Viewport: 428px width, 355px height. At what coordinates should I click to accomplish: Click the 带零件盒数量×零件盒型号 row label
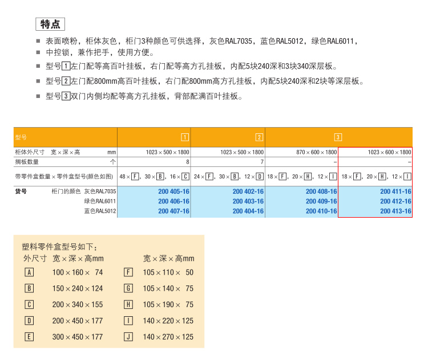[x=64, y=177]
